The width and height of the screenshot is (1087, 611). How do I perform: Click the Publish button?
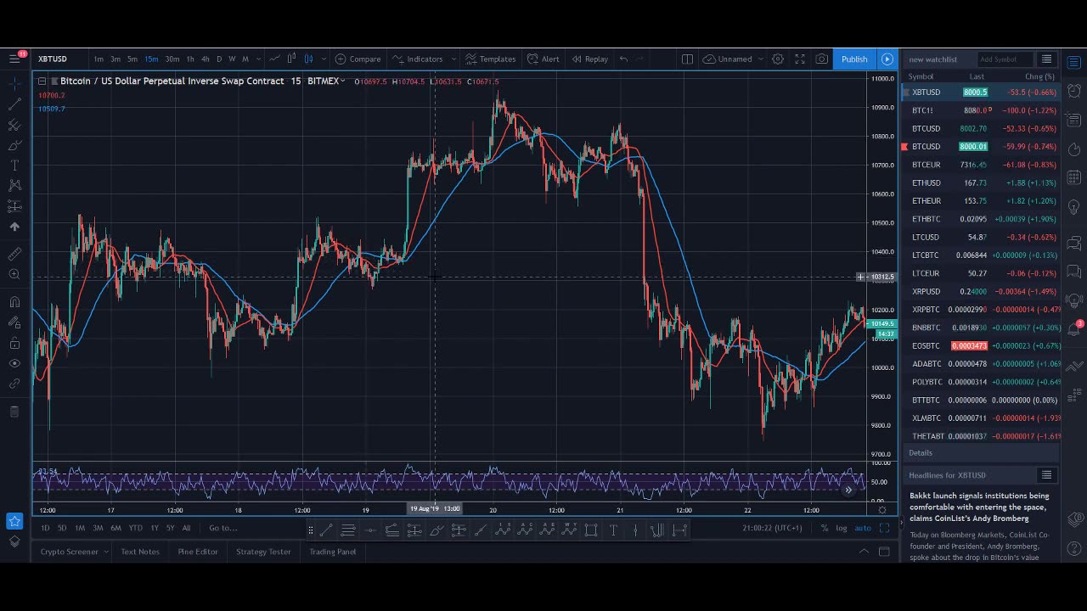[x=854, y=59]
